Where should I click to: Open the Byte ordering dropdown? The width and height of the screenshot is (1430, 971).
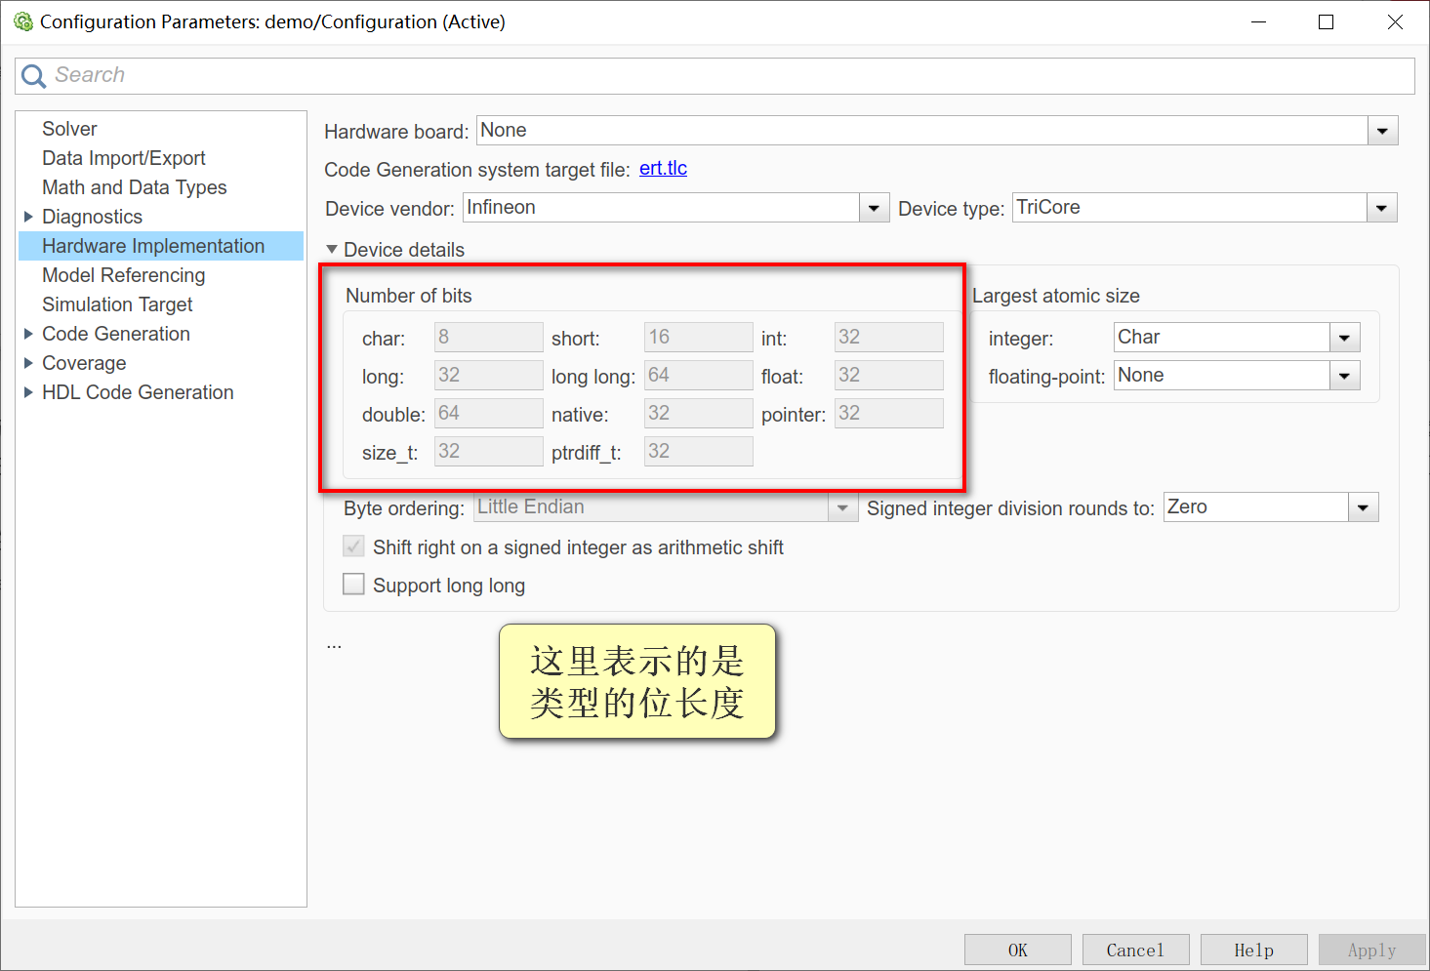[x=842, y=507]
